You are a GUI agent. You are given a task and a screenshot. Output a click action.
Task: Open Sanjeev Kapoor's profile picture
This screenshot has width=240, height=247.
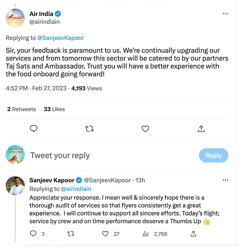[15, 185]
